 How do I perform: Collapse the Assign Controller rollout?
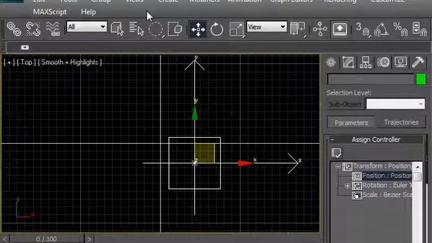click(x=376, y=140)
